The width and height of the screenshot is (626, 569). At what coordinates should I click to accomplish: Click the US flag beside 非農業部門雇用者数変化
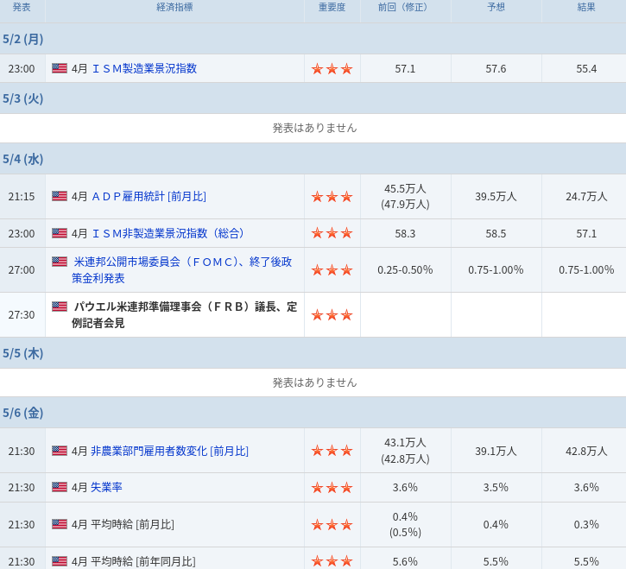click(60, 451)
